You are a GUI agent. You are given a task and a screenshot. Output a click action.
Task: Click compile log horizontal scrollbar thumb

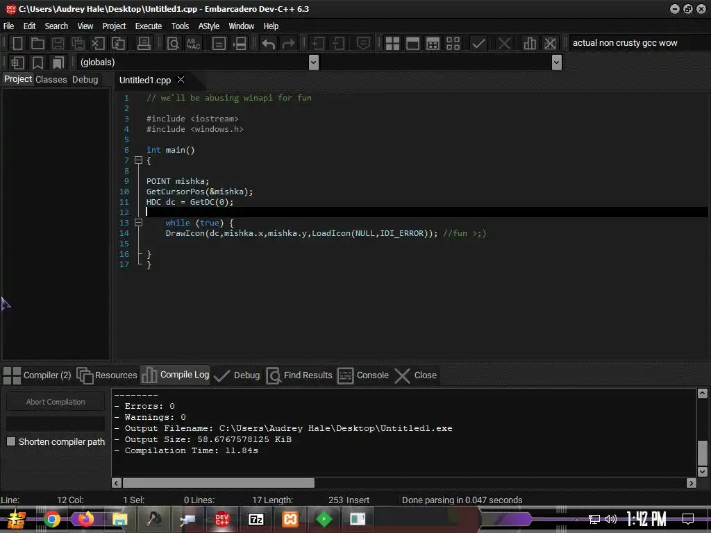point(219,483)
